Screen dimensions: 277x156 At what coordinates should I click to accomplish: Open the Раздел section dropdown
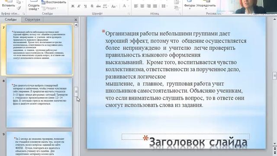[x=50, y=8]
